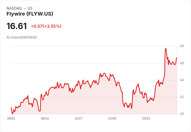The height and width of the screenshot is (132, 191).
Task: Click the dot separator between NASDAQ and US
Action: click(x=25, y=8)
